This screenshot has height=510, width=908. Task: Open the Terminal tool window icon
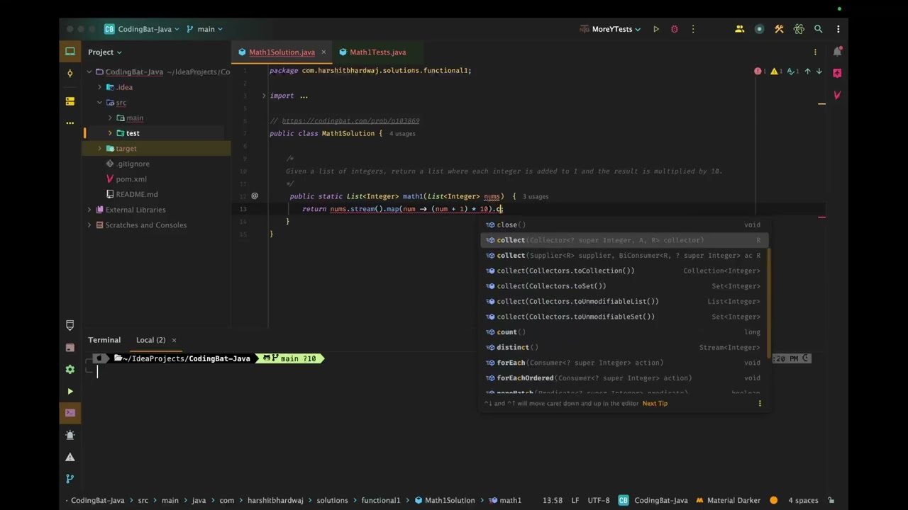point(70,413)
